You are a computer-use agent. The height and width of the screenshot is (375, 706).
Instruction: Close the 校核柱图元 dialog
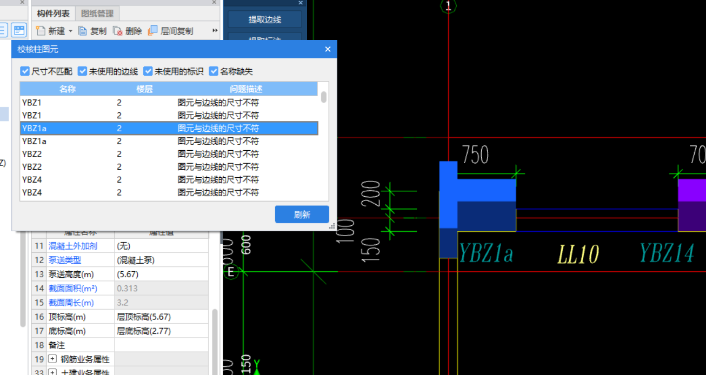click(x=328, y=49)
